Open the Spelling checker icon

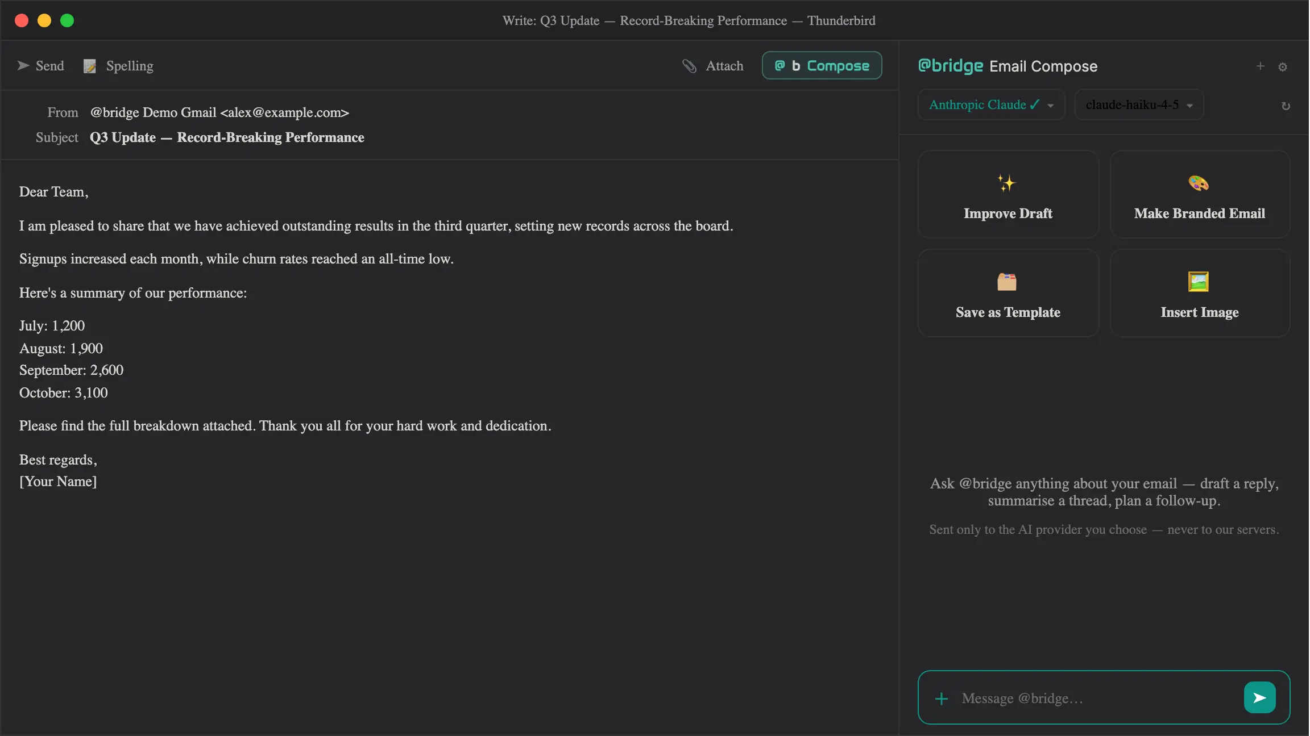(90, 66)
